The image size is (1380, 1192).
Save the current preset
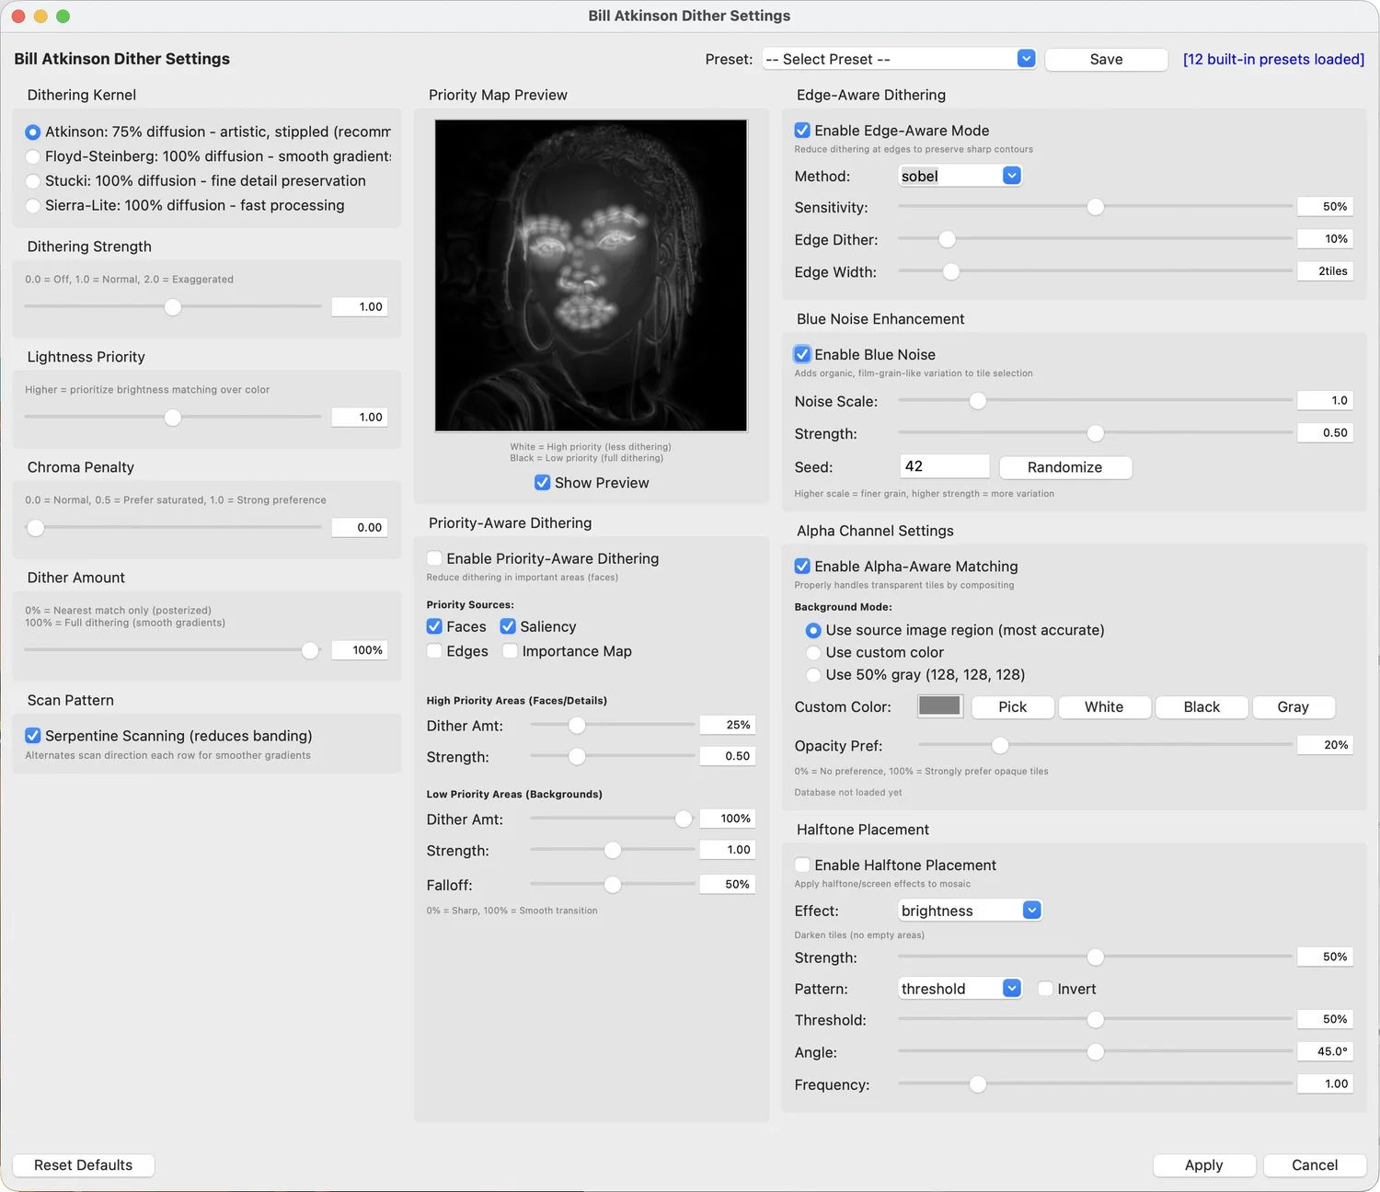[1106, 59]
